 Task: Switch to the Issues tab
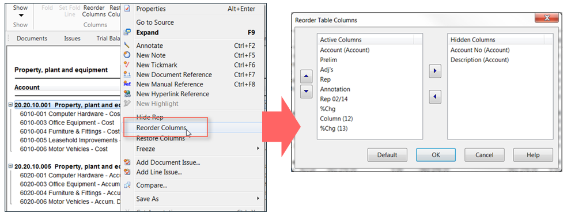click(x=72, y=38)
